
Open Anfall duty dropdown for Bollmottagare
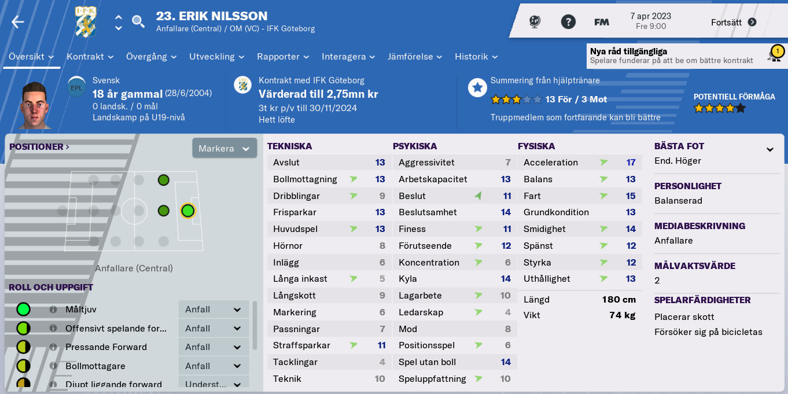[x=213, y=366]
